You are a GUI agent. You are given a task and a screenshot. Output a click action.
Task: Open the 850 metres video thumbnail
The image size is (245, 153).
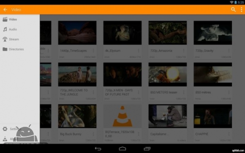[x=212, y=74]
